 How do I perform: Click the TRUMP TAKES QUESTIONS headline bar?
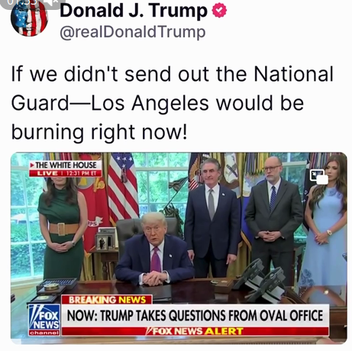point(195,315)
